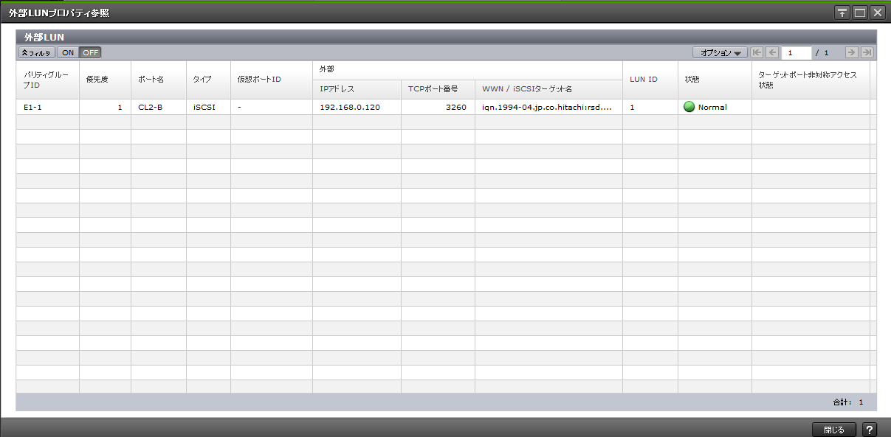Jump to first page using the leftmost pagination icon
Viewport: 891px width, 437px height.
click(756, 52)
